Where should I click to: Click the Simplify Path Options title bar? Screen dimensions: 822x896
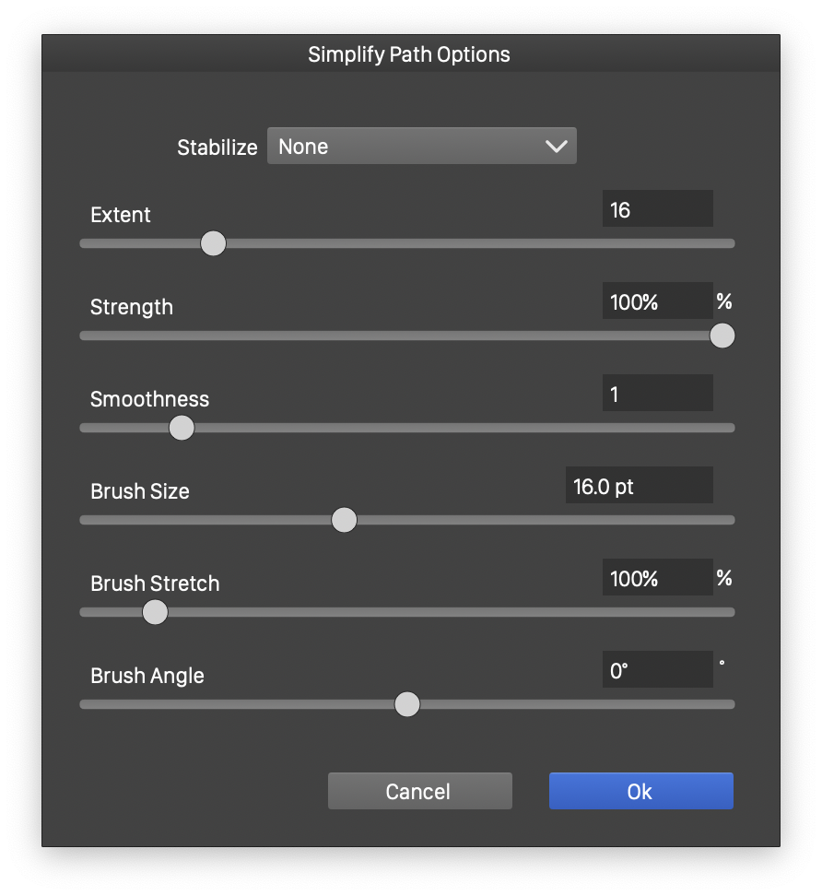pos(409,54)
